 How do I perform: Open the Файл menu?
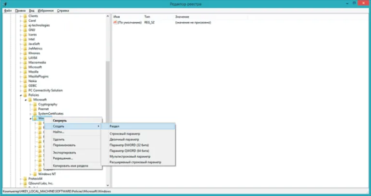(x=8, y=11)
